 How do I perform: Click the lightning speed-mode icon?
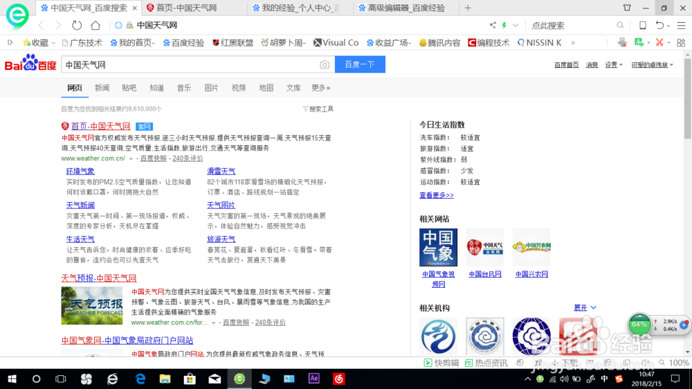point(504,25)
